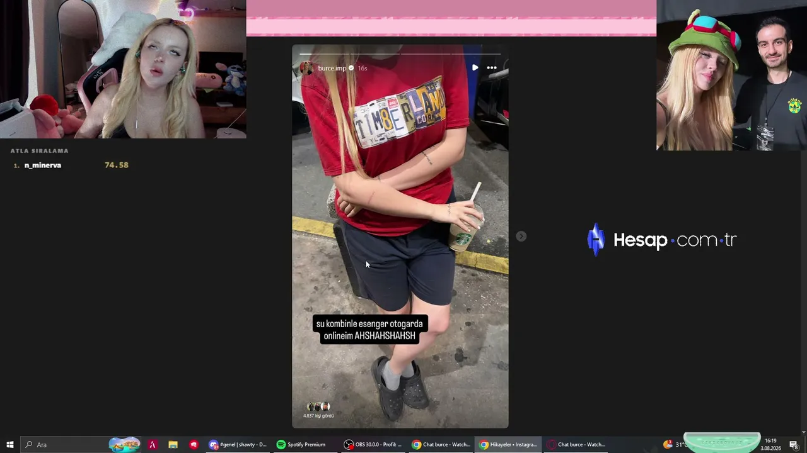Viewport: 807px width, 453px height.
Task: Open the weather widget showing 31°
Action: 674,445
